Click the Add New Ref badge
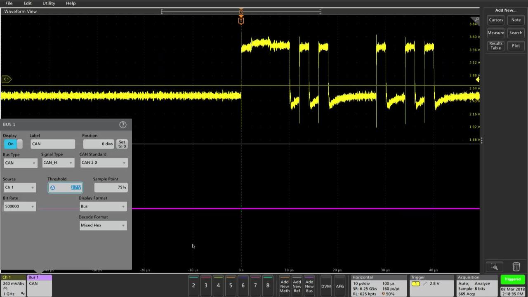Image resolution: width=528 pixels, height=297 pixels. (297, 285)
